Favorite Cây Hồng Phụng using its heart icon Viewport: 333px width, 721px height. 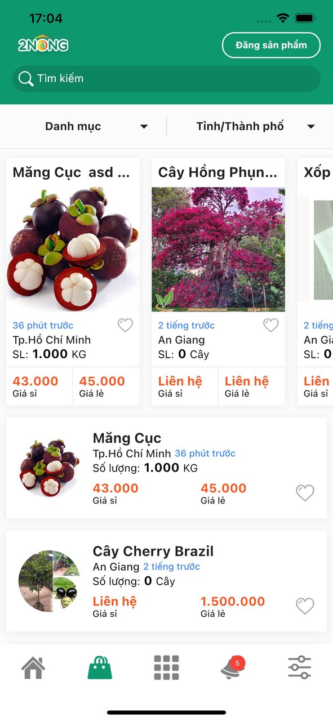[270, 325]
